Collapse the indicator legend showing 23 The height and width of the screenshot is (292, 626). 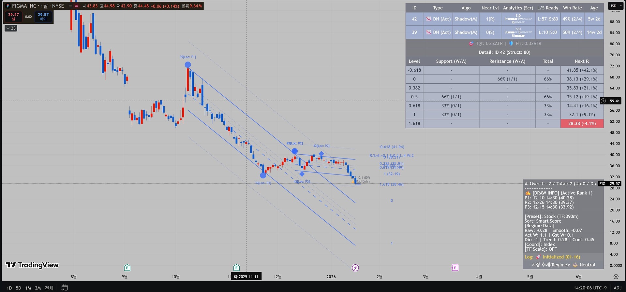(x=11, y=28)
